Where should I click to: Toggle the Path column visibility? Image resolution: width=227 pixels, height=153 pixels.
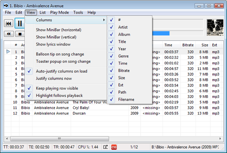point(130,92)
